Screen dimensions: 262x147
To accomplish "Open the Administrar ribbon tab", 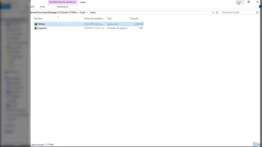I will pos(62,7).
